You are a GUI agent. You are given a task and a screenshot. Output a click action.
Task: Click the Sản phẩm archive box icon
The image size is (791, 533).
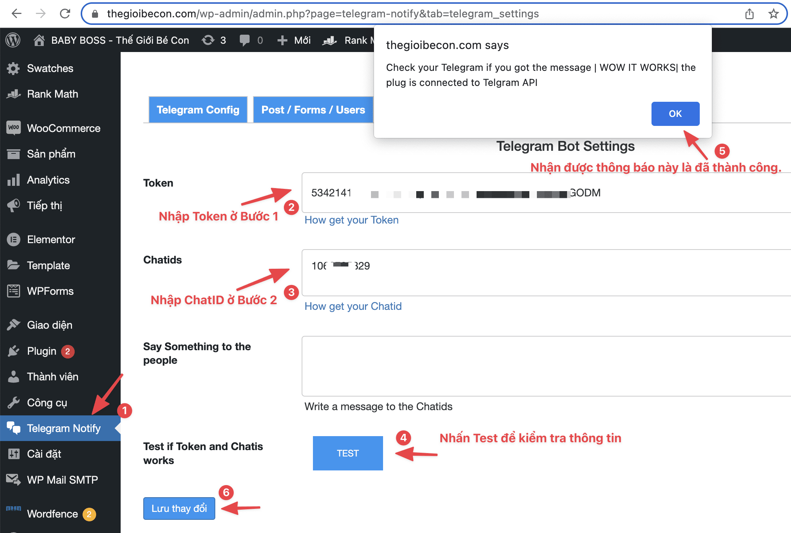(x=13, y=154)
